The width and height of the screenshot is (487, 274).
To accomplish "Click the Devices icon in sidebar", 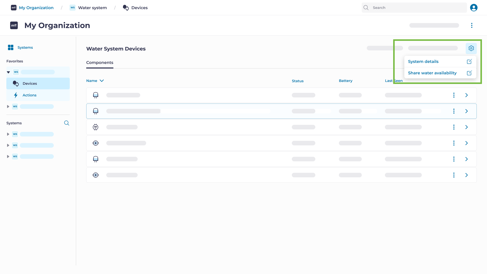I will click(16, 83).
